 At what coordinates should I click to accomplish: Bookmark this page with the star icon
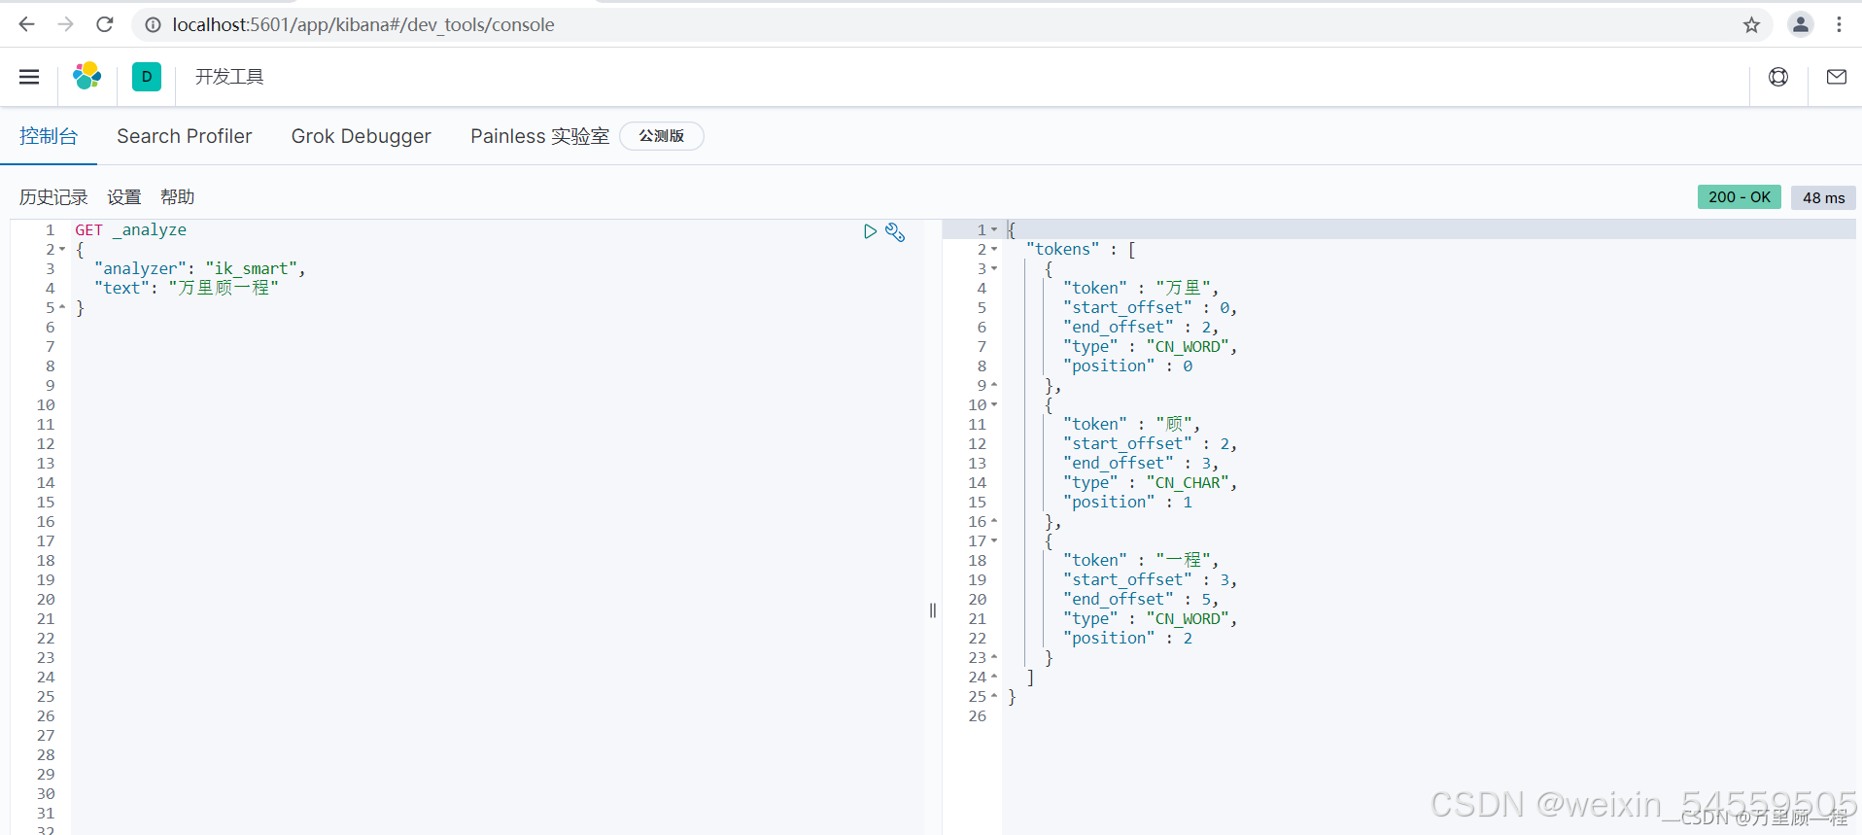(x=1751, y=24)
